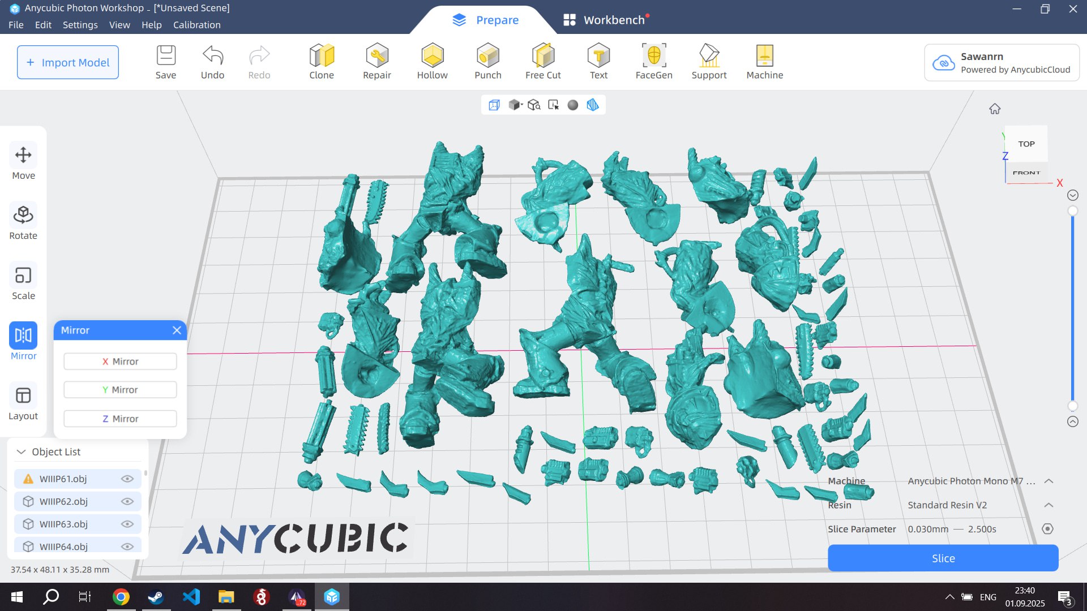Click the Slice button

click(943, 558)
